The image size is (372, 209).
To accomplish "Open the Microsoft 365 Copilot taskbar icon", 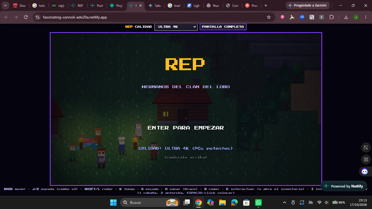I will point(211,202).
